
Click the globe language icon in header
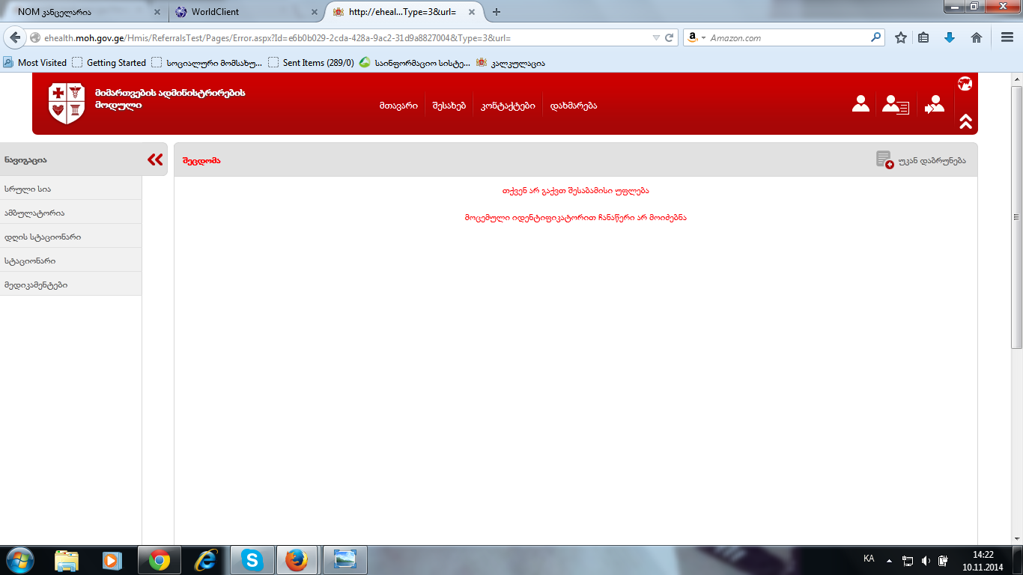coord(965,84)
